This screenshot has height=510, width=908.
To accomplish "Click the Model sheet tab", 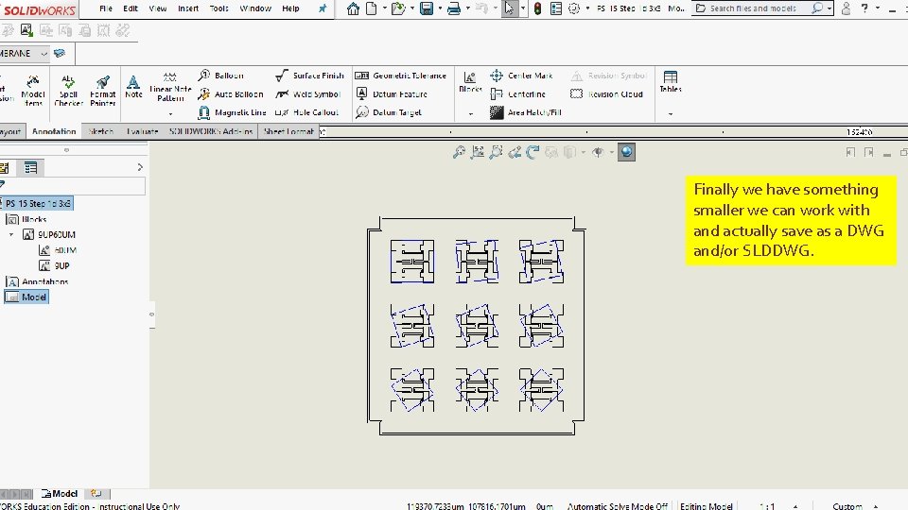I will pyautogui.click(x=60, y=494).
